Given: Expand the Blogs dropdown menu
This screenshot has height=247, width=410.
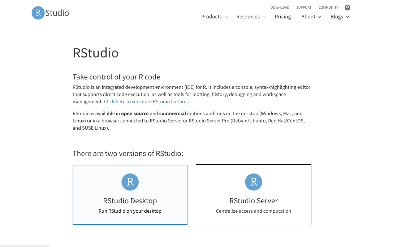Looking at the screenshot, I should [x=340, y=17].
